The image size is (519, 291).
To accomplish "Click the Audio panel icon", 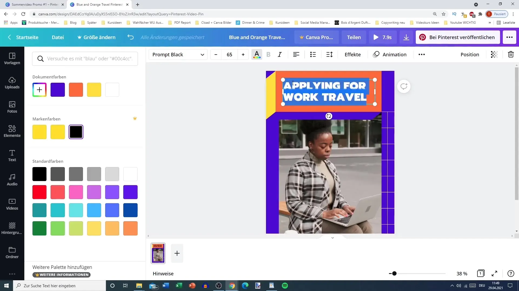I will coord(12,179).
